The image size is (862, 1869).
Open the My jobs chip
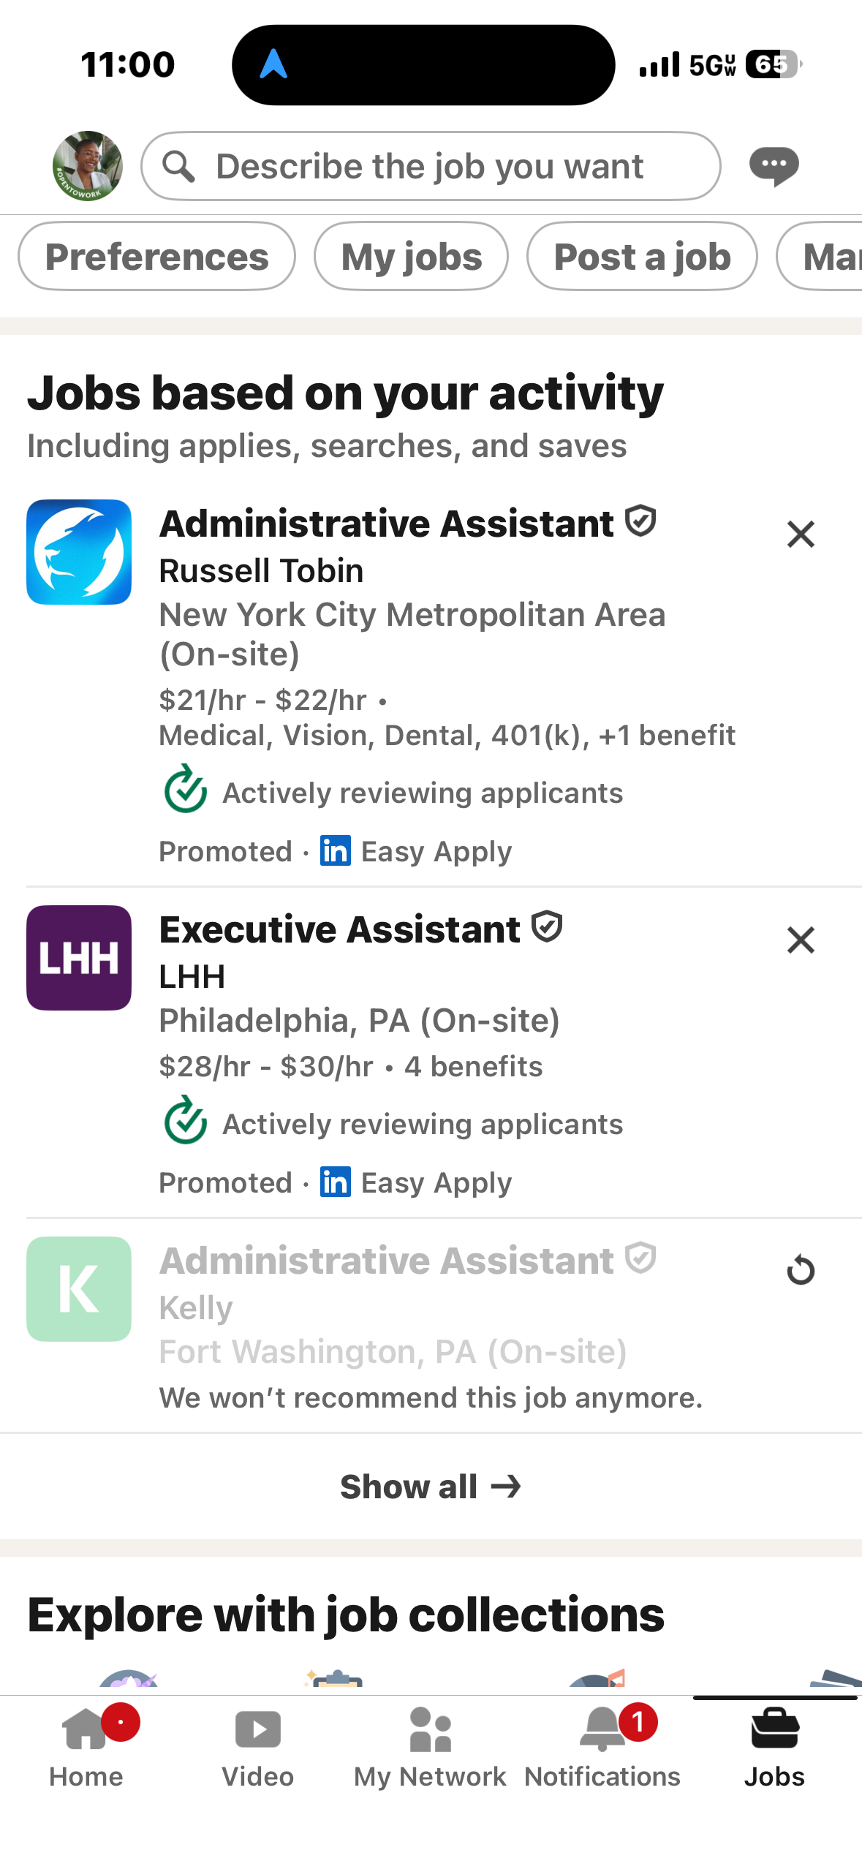tap(411, 257)
